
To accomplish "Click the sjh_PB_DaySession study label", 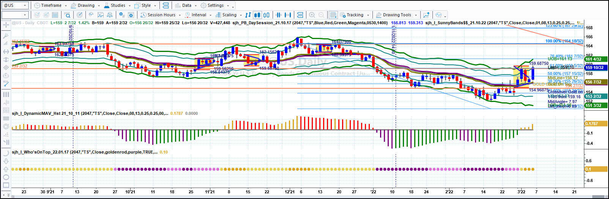I will click(310, 23).
